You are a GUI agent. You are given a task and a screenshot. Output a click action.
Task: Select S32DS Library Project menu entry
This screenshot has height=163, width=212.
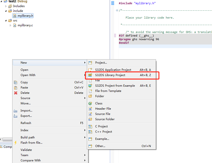click(x=121, y=75)
